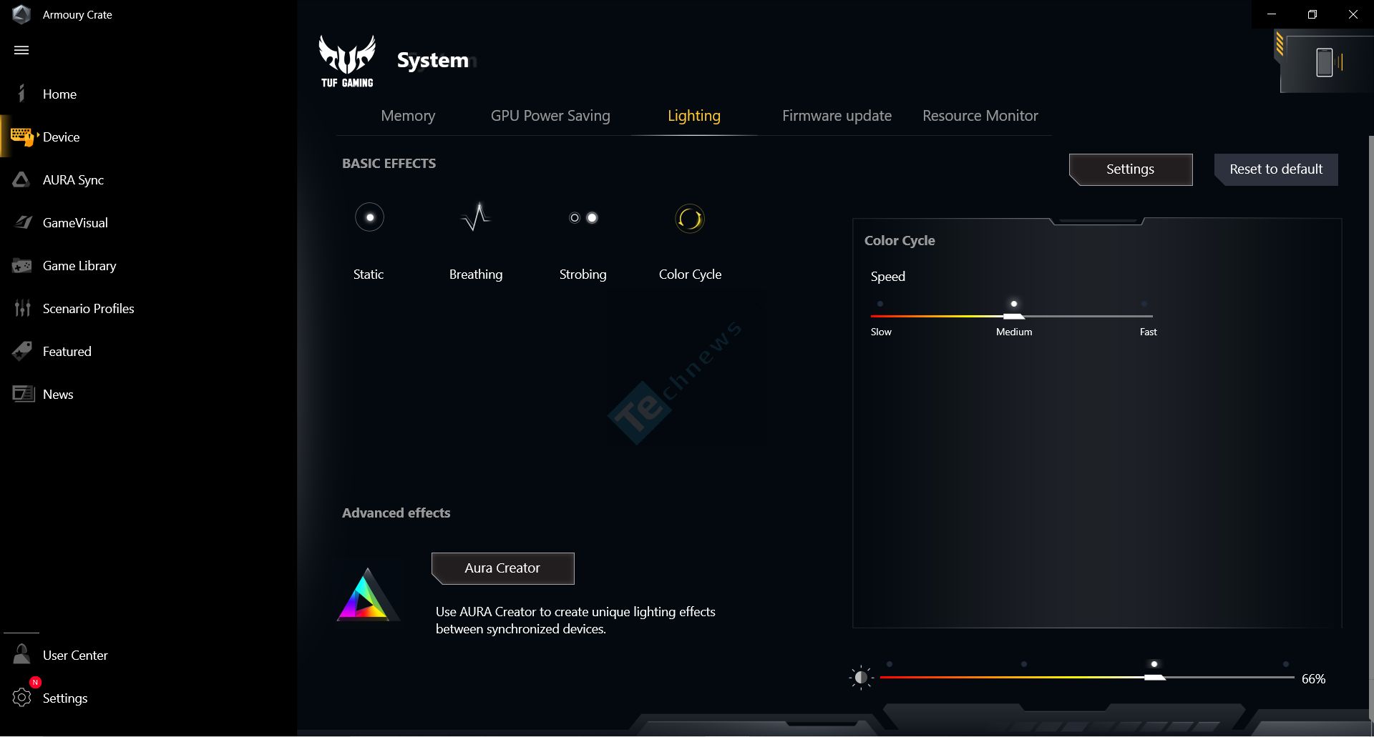Open Scenario Profiles sliders icon

pyautogui.click(x=22, y=308)
